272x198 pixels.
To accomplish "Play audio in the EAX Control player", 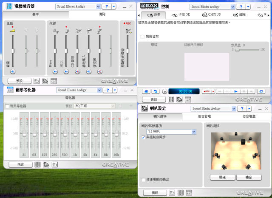I will coord(236,91).
